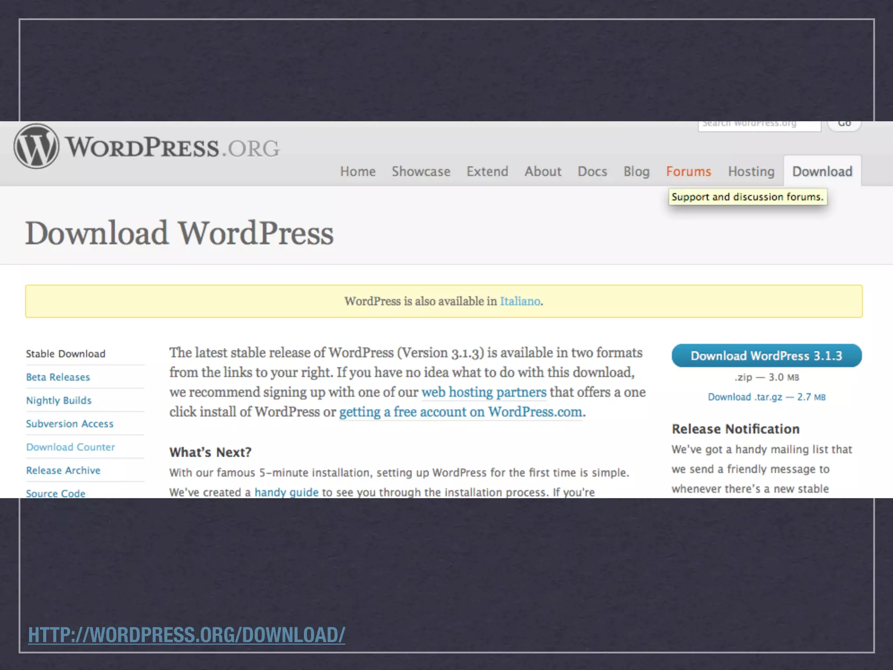Open Source Code sidebar link
Image resolution: width=893 pixels, height=670 pixels.
pos(56,493)
